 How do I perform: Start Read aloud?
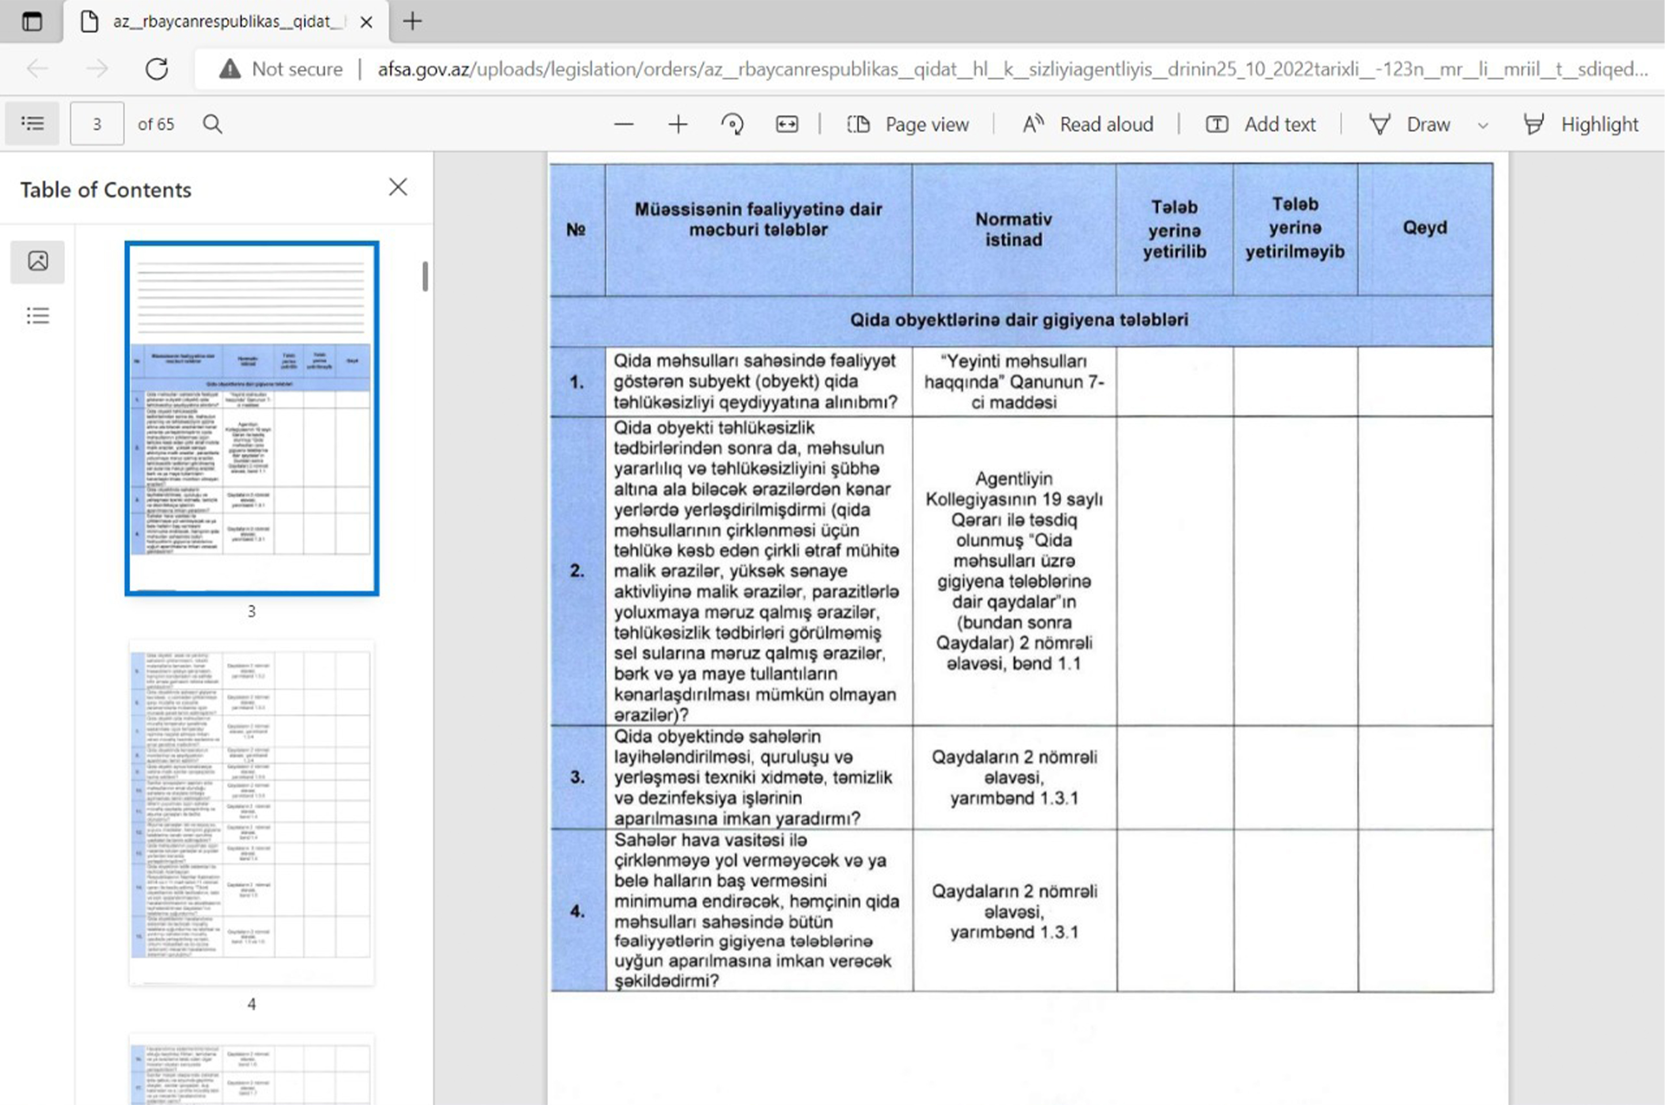click(x=1088, y=125)
